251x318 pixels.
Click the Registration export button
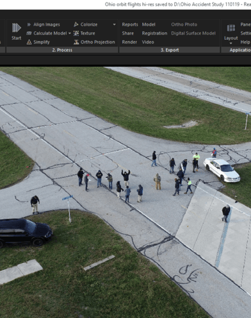(154, 33)
